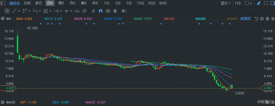Open indicator settings gear icon

[273, 19]
